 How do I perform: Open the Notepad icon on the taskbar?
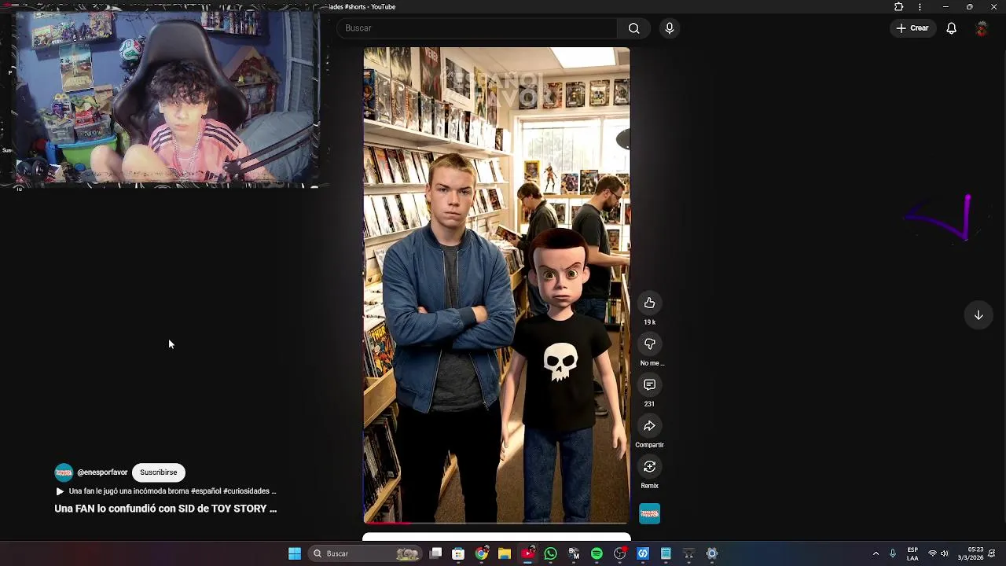coord(666,553)
